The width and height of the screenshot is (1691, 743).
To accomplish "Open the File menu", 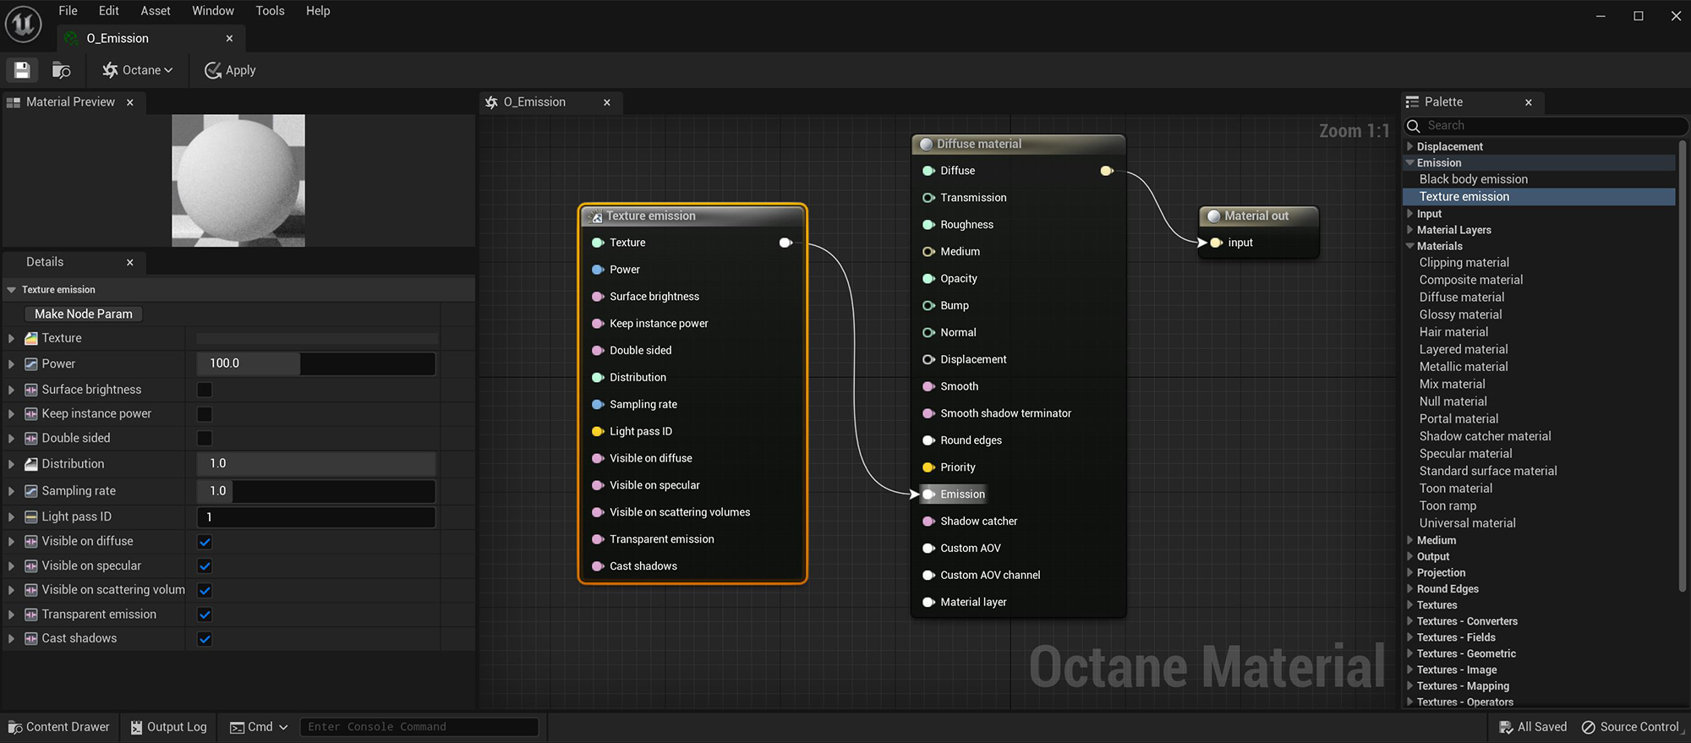I will coord(68,11).
